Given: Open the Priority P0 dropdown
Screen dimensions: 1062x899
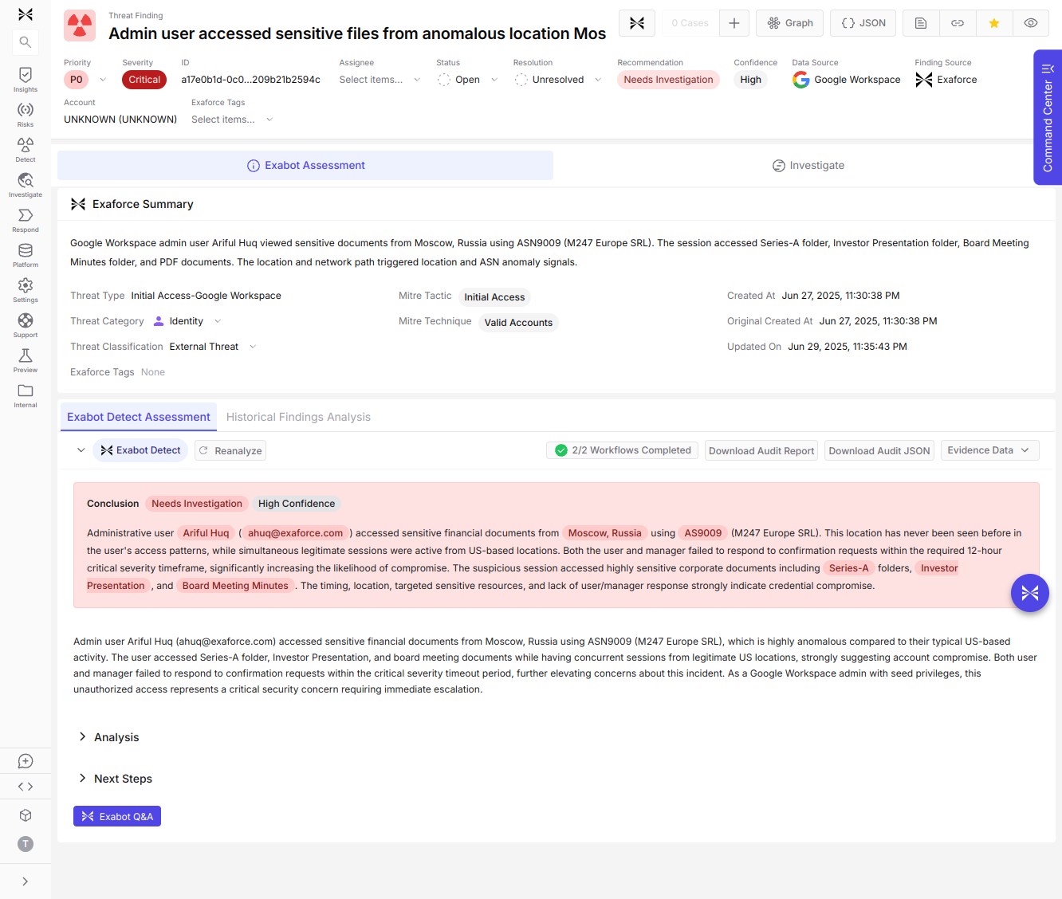Looking at the screenshot, I should tap(86, 80).
